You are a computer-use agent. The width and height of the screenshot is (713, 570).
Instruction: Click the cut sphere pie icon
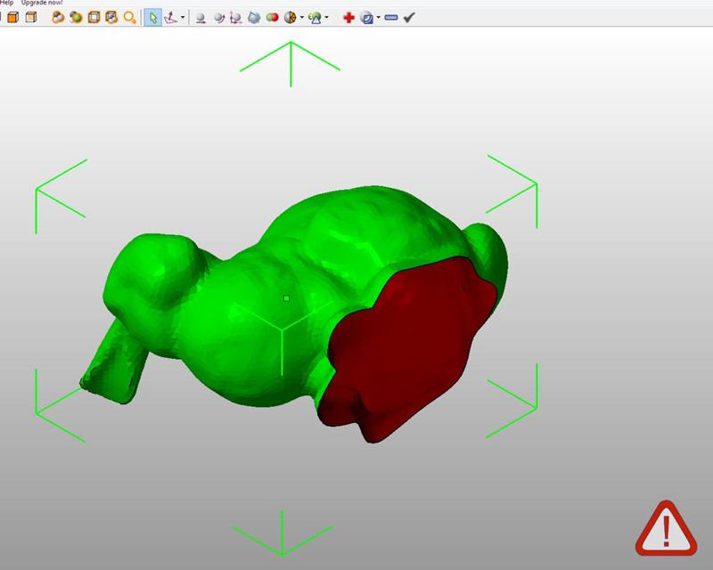[290, 18]
